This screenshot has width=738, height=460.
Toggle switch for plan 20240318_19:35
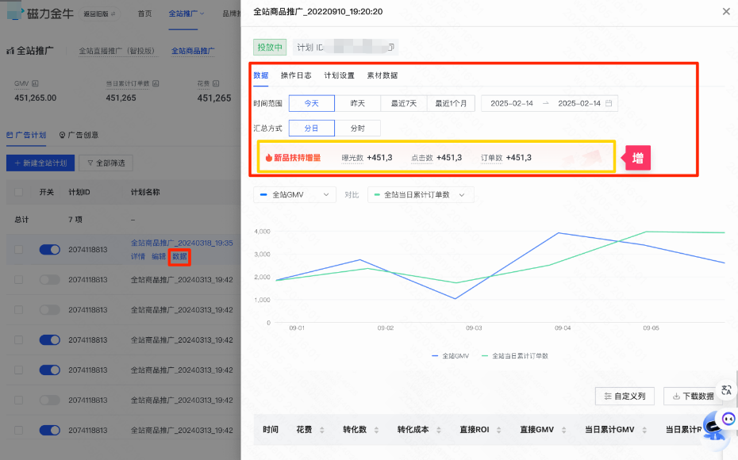pyautogui.click(x=49, y=249)
